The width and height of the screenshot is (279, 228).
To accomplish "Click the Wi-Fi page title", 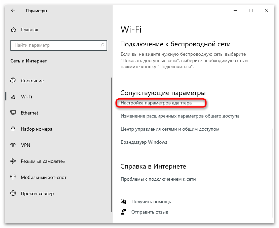I will pos(131,29).
